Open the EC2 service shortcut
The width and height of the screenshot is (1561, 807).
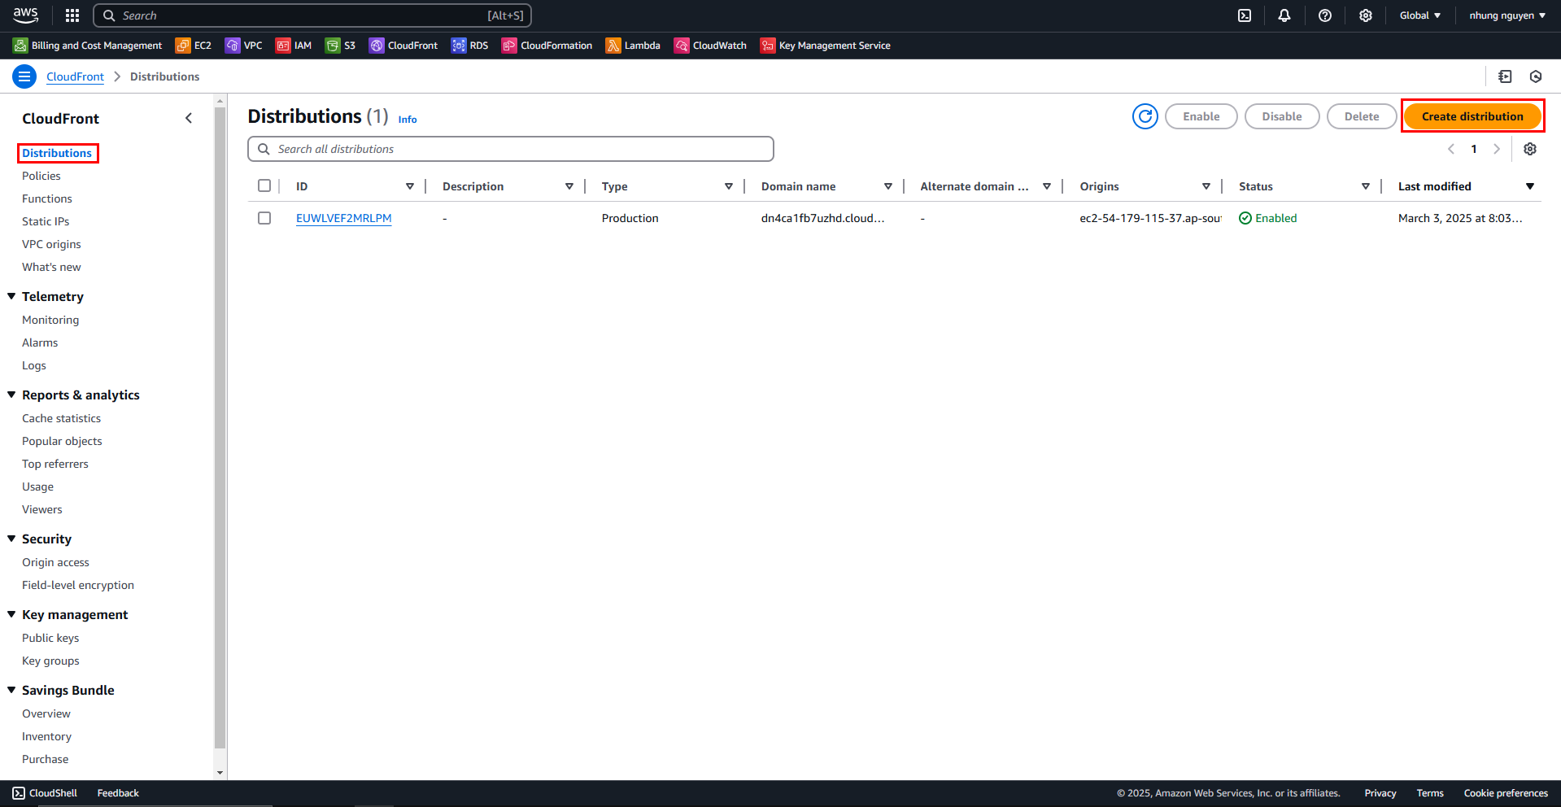coord(194,46)
